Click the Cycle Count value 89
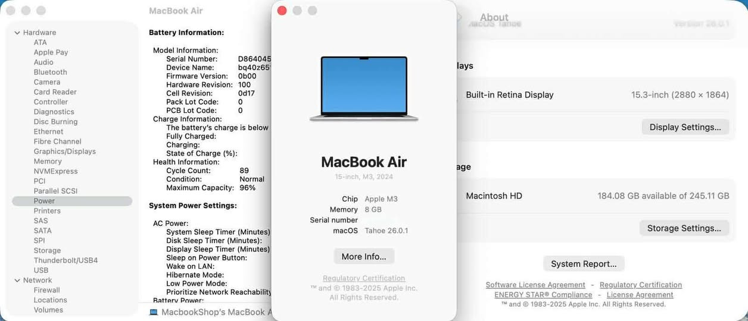Viewport: 748px width, 321px height. [x=244, y=171]
